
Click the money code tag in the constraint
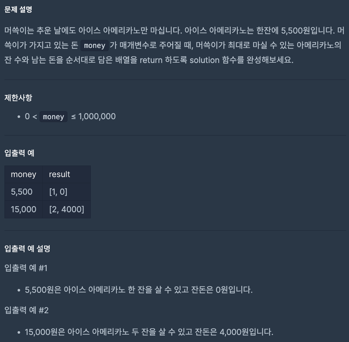(53, 117)
